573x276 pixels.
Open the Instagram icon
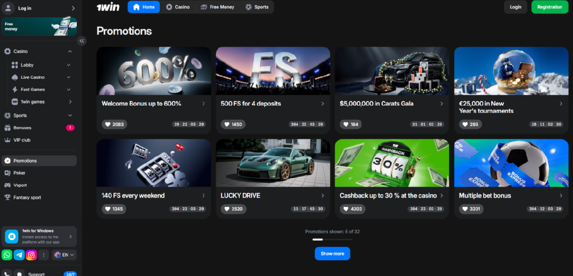click(x=32, y=255)
